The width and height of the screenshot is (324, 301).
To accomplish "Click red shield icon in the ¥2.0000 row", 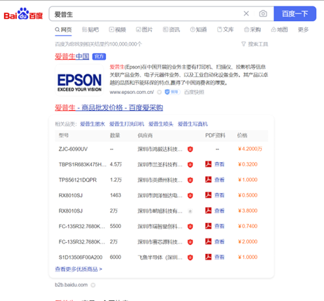I will (190, 241).
